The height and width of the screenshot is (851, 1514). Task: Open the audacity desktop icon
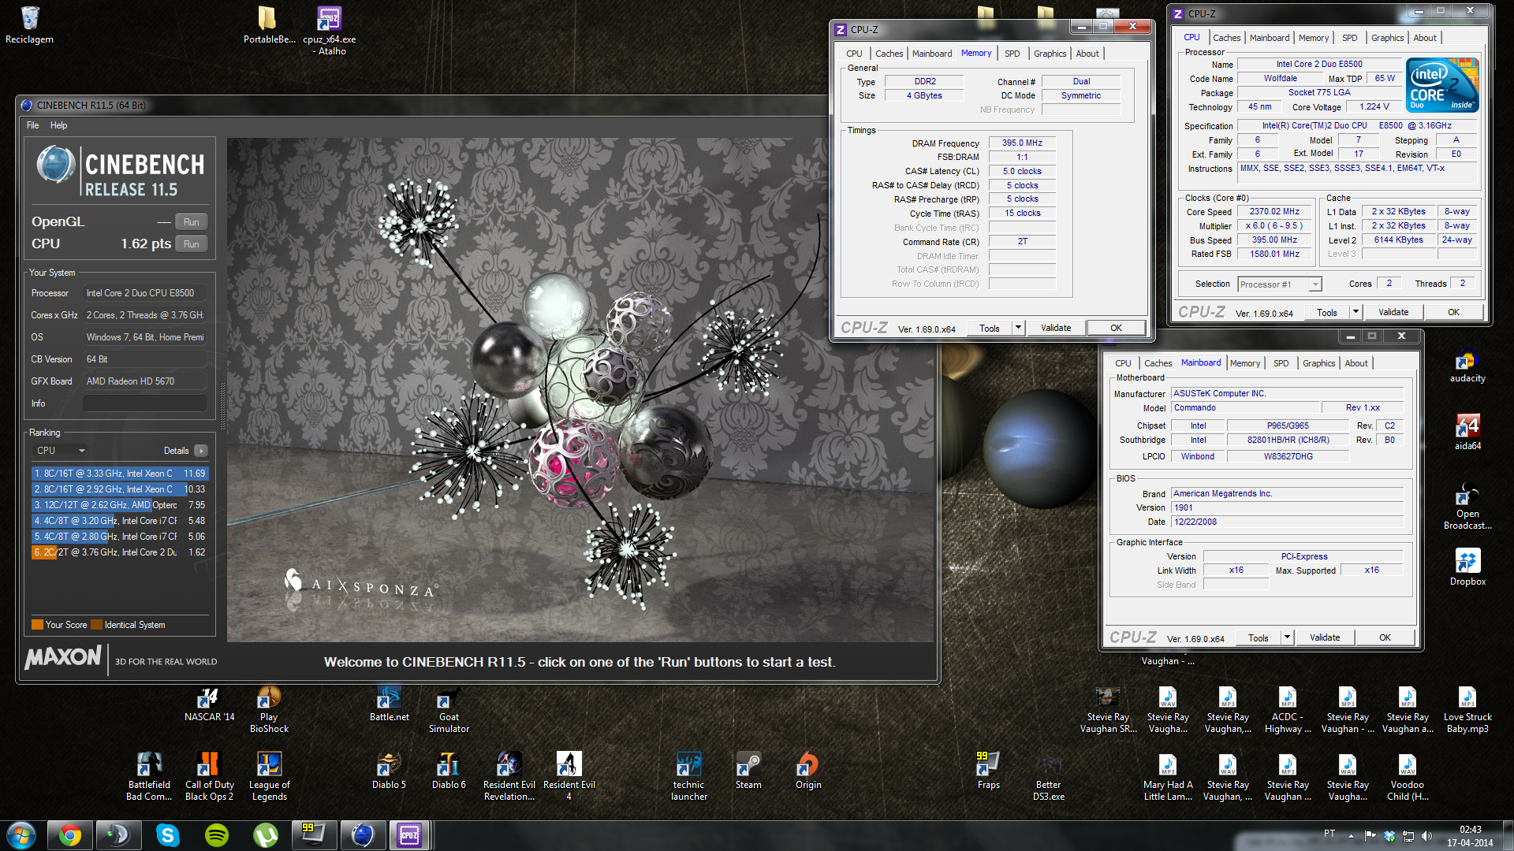click(1467, 367)
